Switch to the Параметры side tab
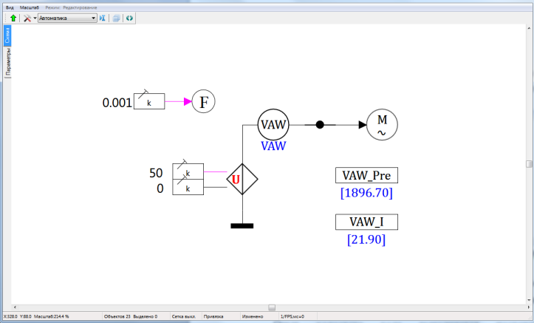 7,62
